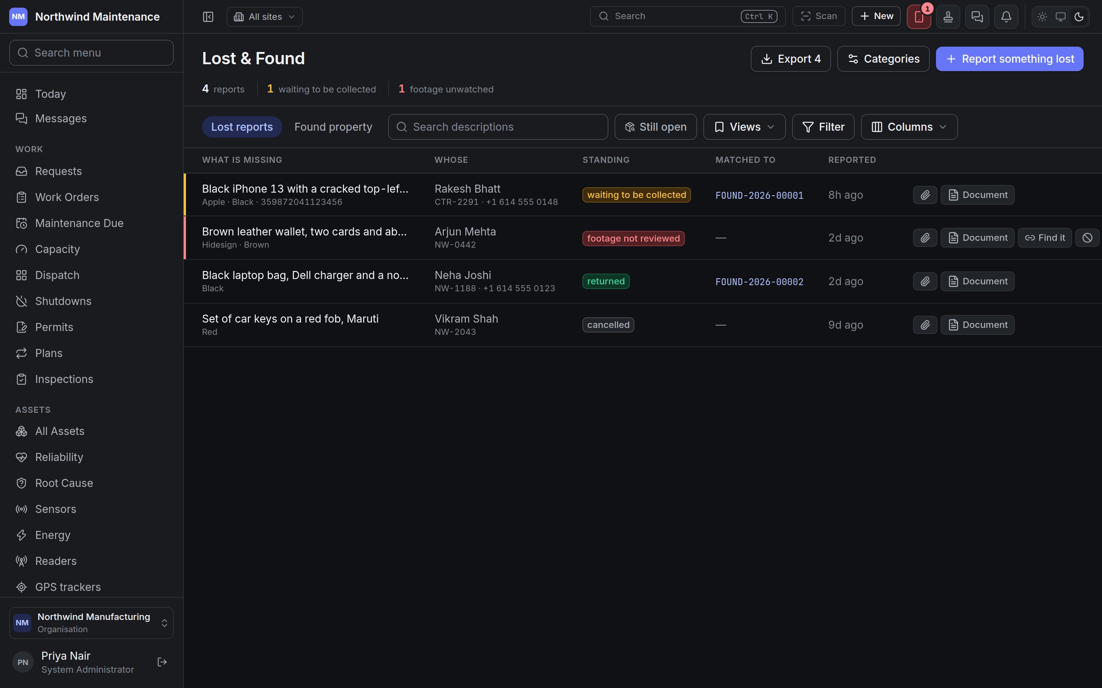Viewport: 1102px width, 688px height.
Task: Open notifications bell
Action: click(1006, 17)
